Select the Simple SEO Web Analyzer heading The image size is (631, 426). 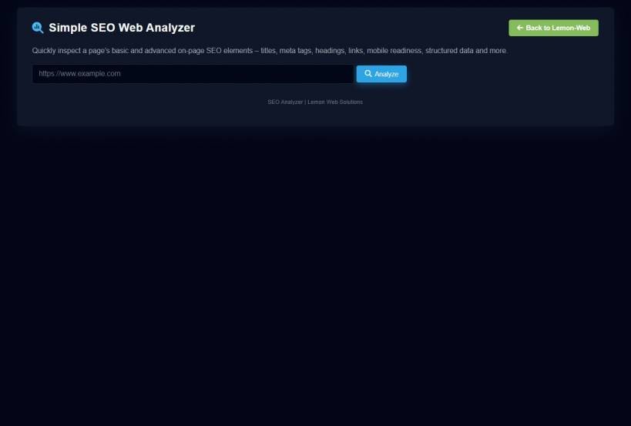(122, 28)
